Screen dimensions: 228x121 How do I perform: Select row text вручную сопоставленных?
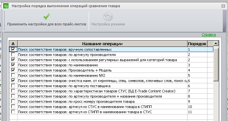pyautogui.click(x=65, y=49)
